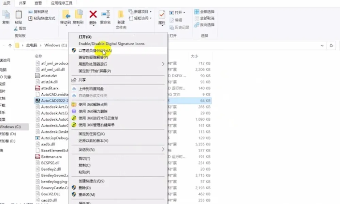The image size is (340, 204).
Task: Switch to the Application Tools tab
Action: coord(62,3)
